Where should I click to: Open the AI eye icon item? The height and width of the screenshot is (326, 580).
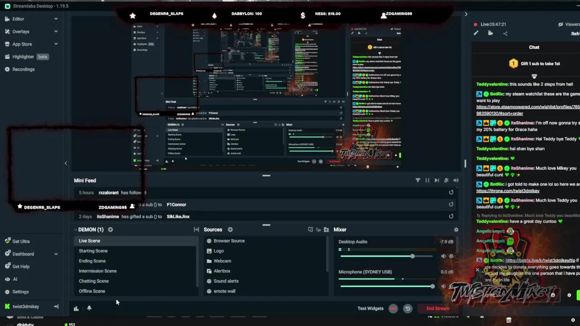point(8,279)
